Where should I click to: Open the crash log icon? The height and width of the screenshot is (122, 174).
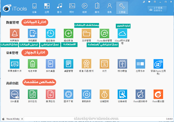[50, 94]
